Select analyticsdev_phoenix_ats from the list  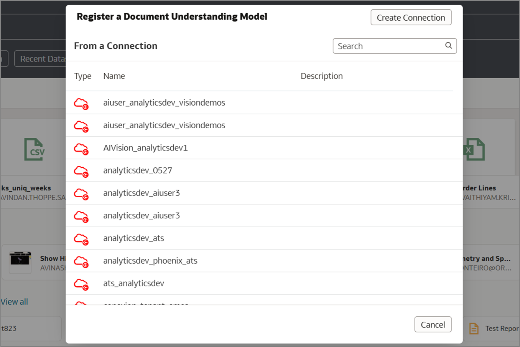click(x=150, y=261)
